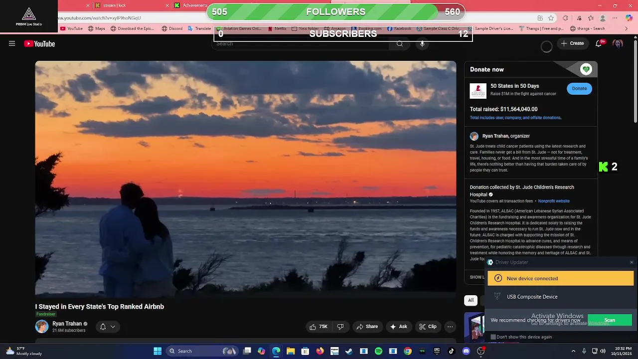Viewport: 638px width, 359px height.
Task: Expand SHOW LESS/MORE in fundraiser description
Action: 477,277
